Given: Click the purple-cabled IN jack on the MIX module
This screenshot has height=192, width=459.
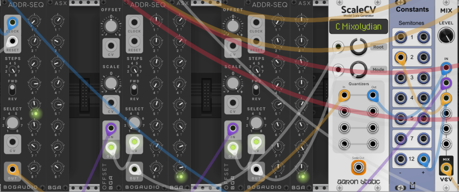Looking at the screenshot, I should pos(446,83).
